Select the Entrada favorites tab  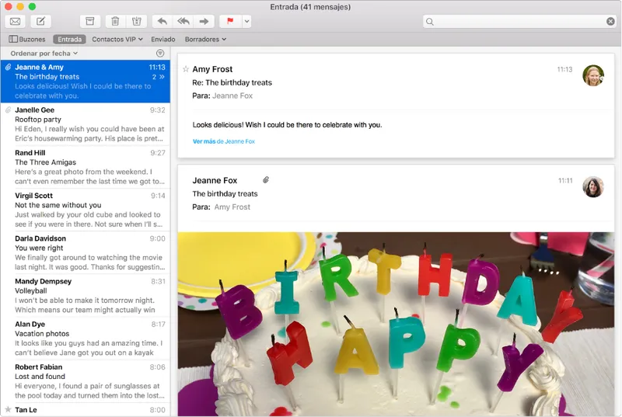point(69,39)
